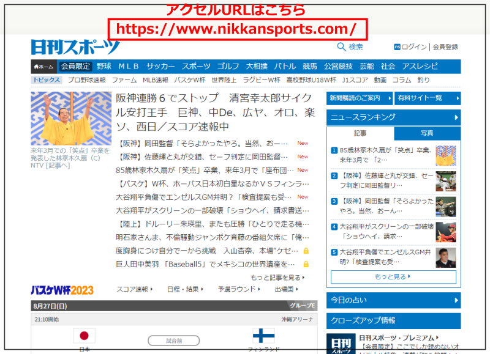Open the サッカー menu item
This screenshot has height=354, width=490.
[x=160, y=67]
